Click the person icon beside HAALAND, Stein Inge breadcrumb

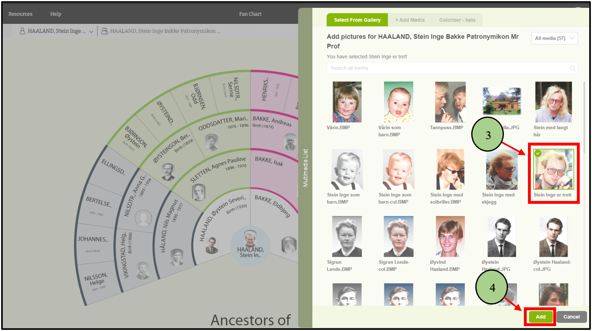pos(22,31)
